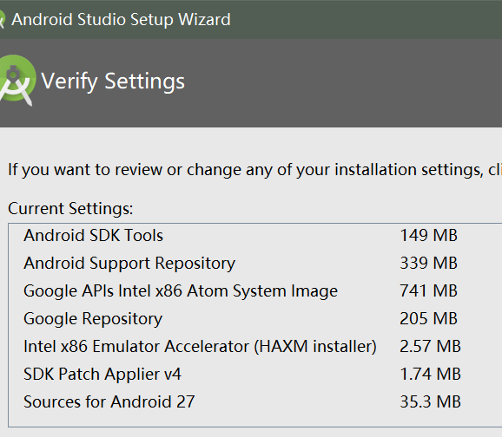The width and height of the screenshot is (502, 437).
Task: Click the 205 MB size value
Action: 428,319
